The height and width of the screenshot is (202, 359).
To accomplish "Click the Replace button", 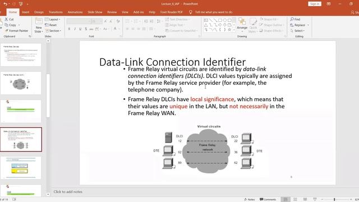I will click(300, 25).
